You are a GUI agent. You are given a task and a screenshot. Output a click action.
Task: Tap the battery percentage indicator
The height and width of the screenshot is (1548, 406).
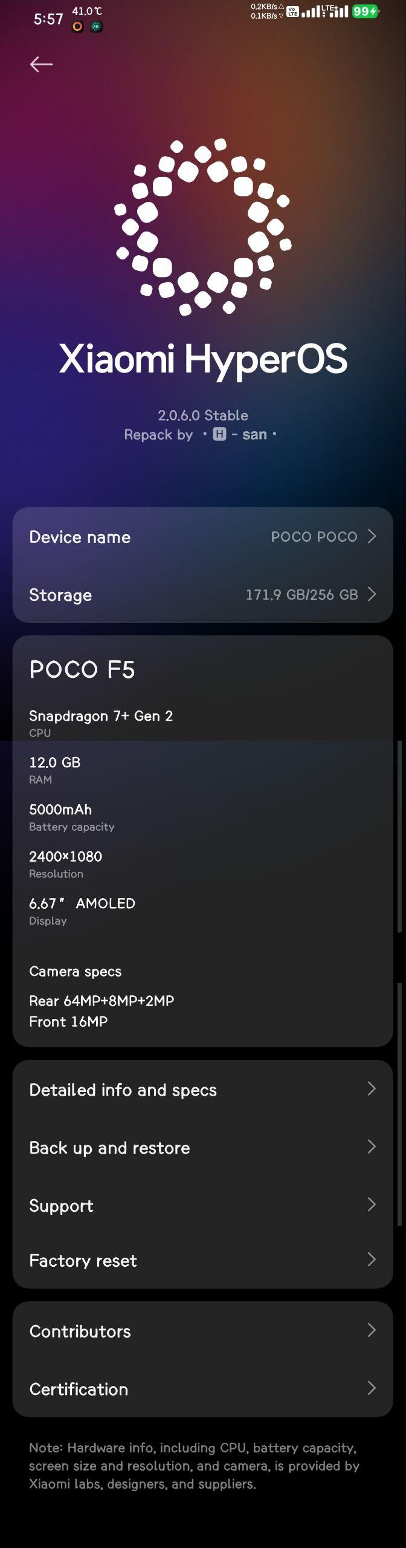click(366, 11)
